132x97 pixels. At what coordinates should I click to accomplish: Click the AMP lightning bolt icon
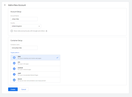14,74
